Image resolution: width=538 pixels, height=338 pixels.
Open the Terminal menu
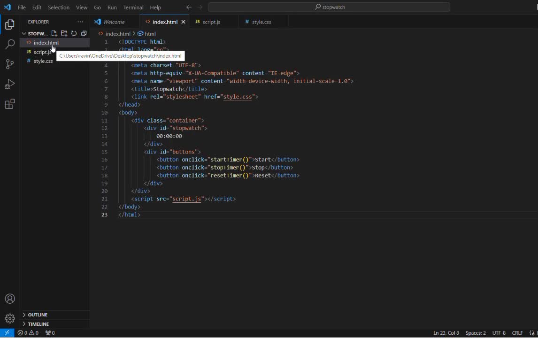pos(133,7)
